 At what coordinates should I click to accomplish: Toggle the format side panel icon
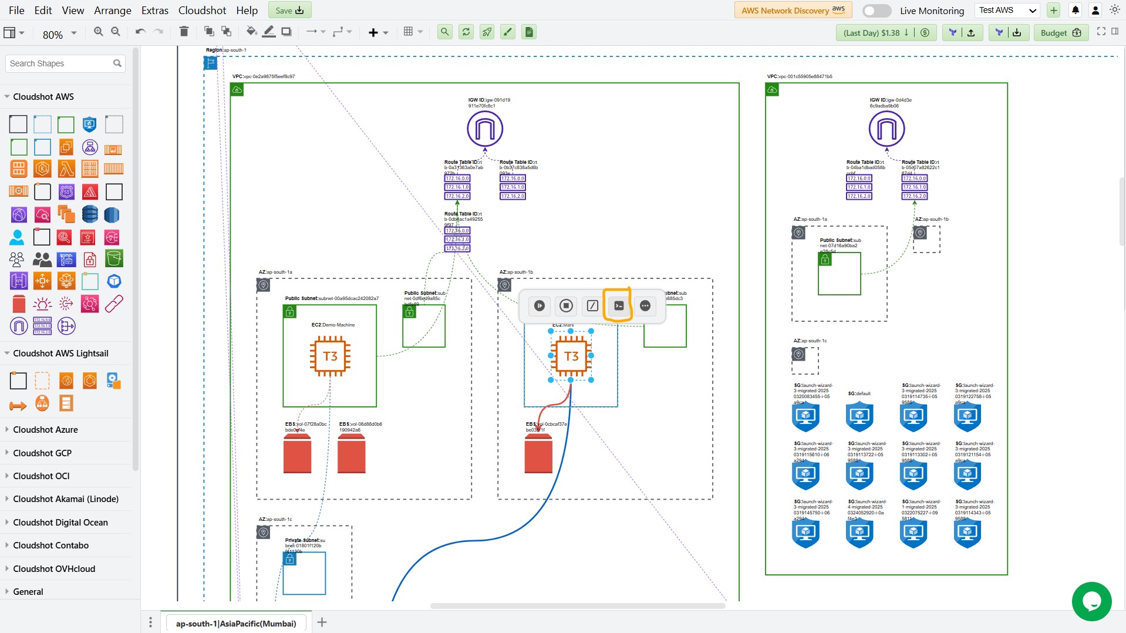pyautogui.click(x=1115, y=32)
